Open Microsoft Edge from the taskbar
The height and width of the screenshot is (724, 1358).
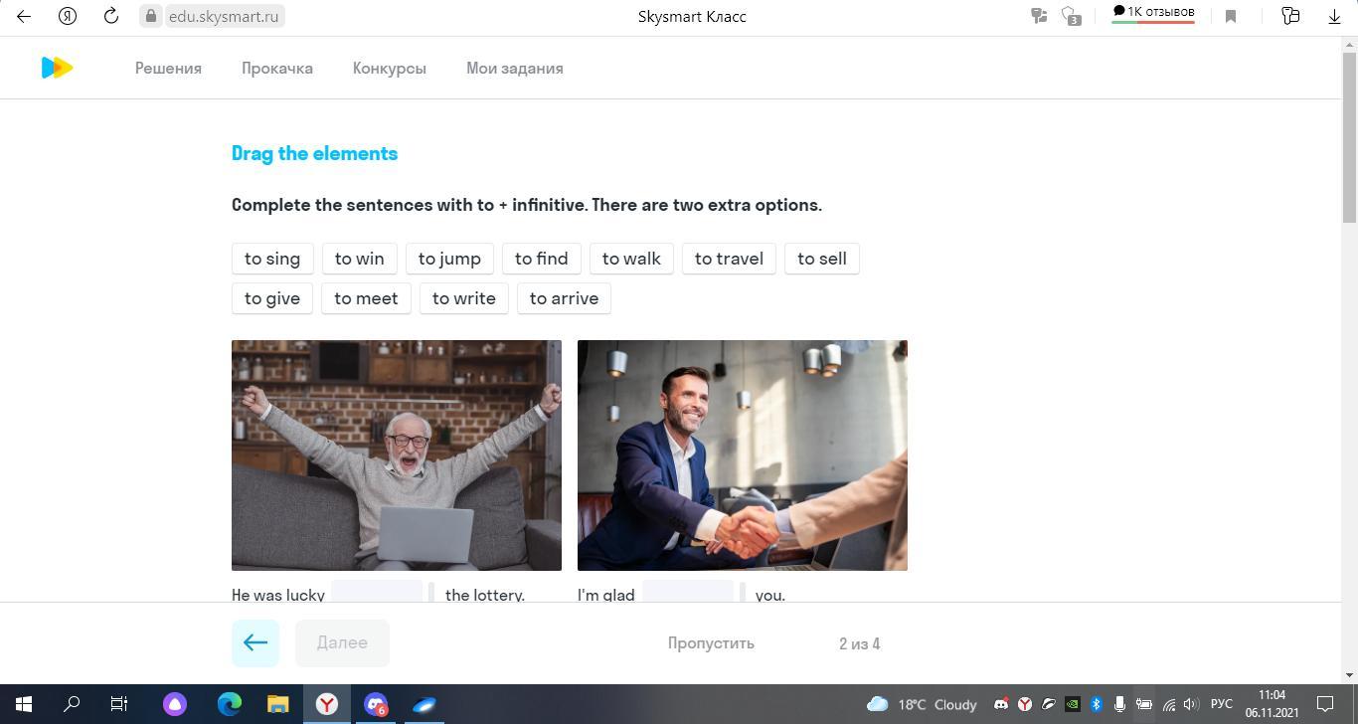coord(230,704)
